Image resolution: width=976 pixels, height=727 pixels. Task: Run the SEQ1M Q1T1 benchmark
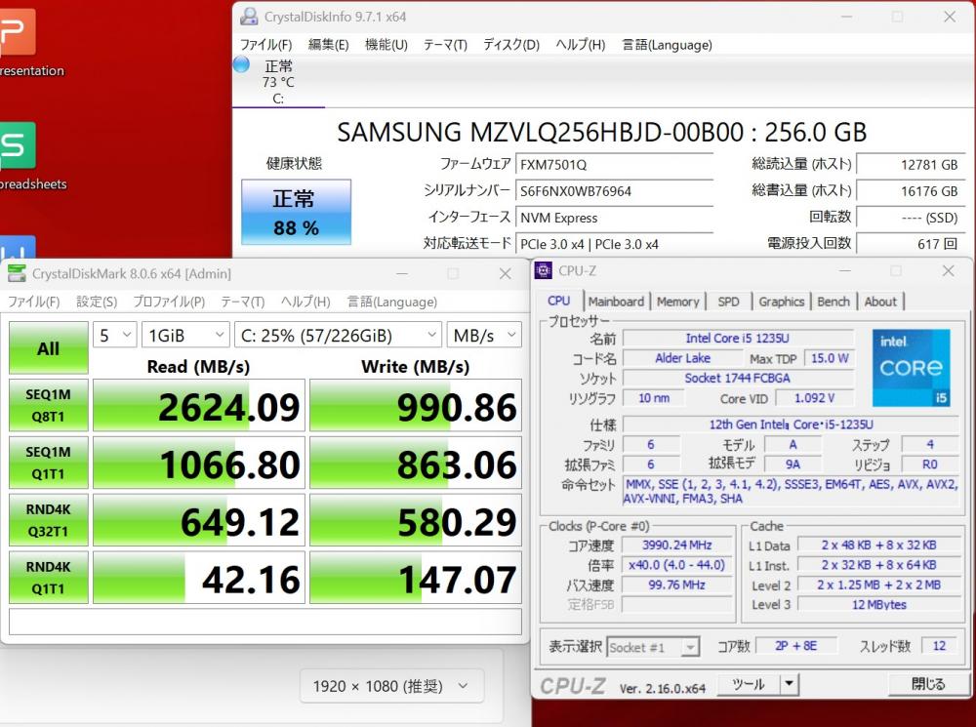[49, 463]
